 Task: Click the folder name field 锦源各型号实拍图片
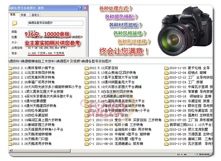pyautogui.click(x=56, y=23)
